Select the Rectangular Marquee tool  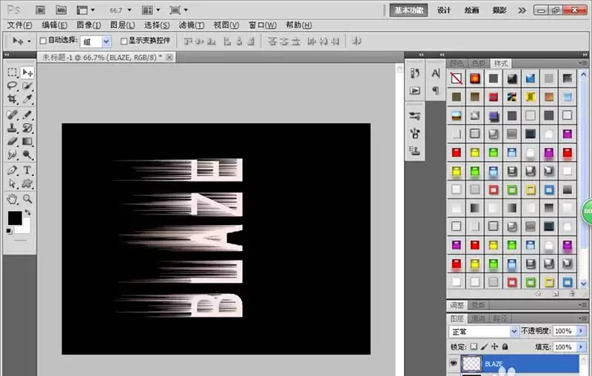coord(13,72)
